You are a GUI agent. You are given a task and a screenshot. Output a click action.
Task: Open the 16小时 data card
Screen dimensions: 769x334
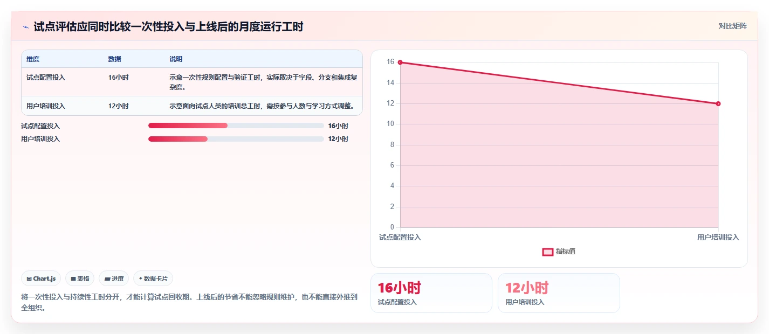tap(431, 293)
